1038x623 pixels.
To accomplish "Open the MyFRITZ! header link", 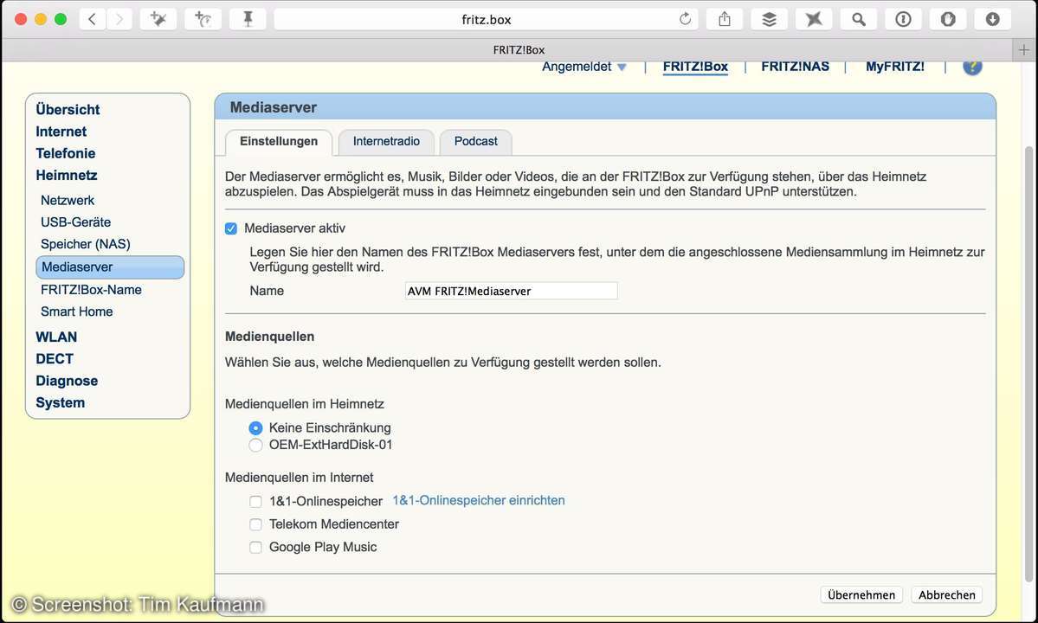I will click(x=895, y=66).
